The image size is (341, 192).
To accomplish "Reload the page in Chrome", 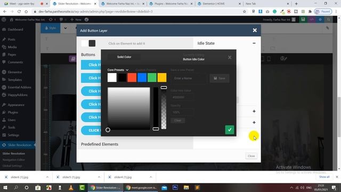I will click(19, 12).
